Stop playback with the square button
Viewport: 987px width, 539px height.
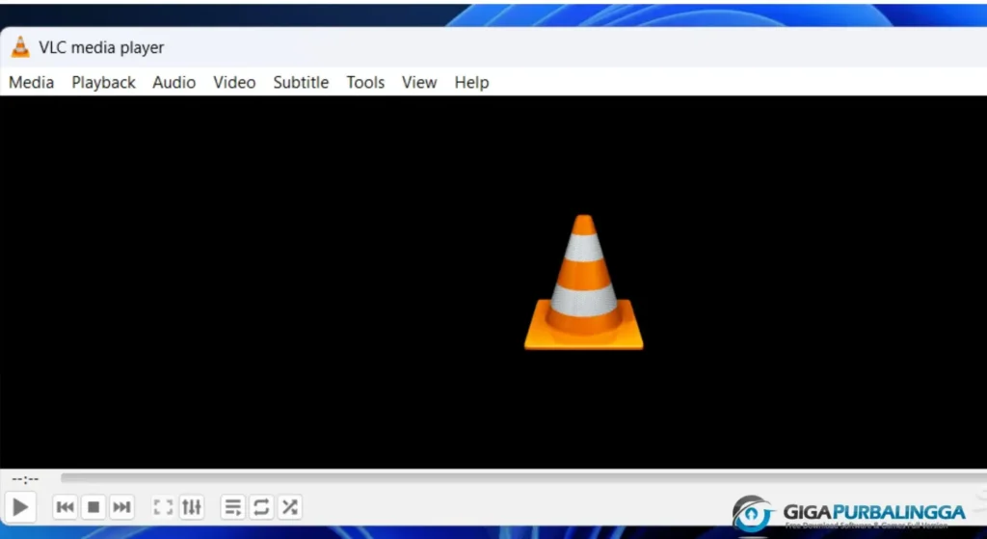[93, 507]
